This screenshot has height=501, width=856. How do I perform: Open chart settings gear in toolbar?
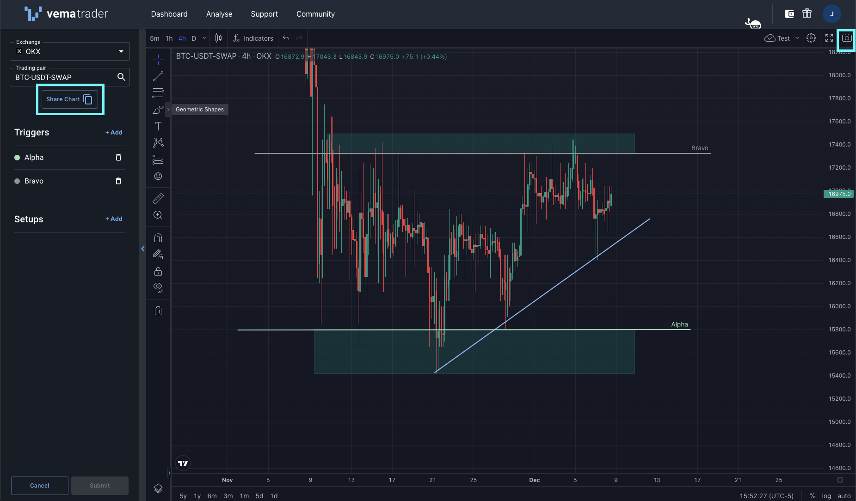tap(811, 38)
